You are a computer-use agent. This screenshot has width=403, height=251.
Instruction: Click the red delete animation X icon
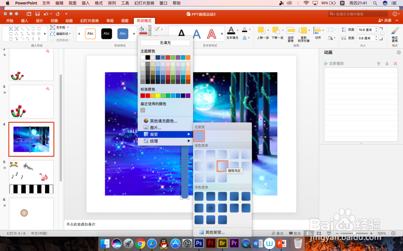coord(395,63)
